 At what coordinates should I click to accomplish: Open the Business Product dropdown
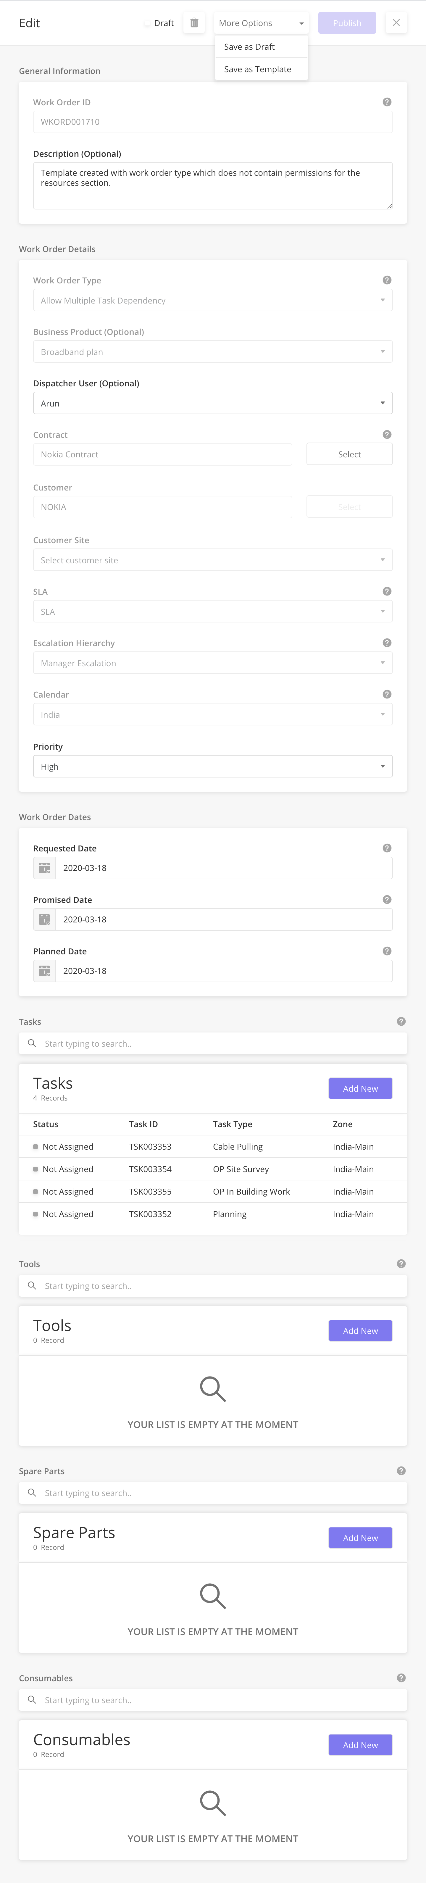tap(213, 351)
